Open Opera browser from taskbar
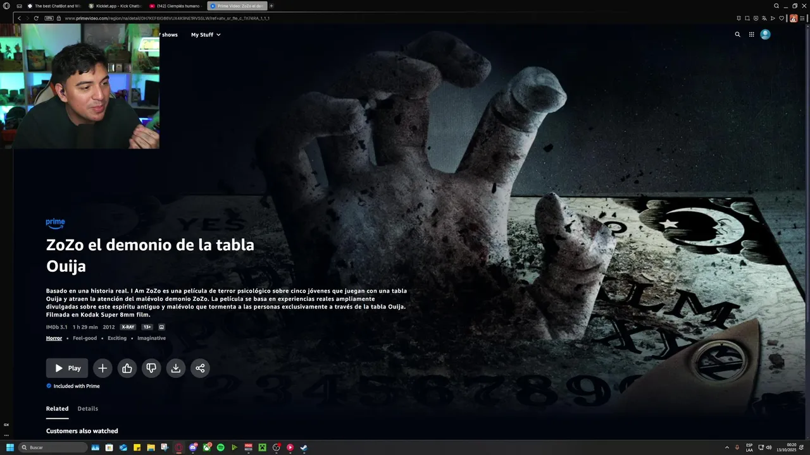Viewport: 810px width, 455px height. (179, 447)
